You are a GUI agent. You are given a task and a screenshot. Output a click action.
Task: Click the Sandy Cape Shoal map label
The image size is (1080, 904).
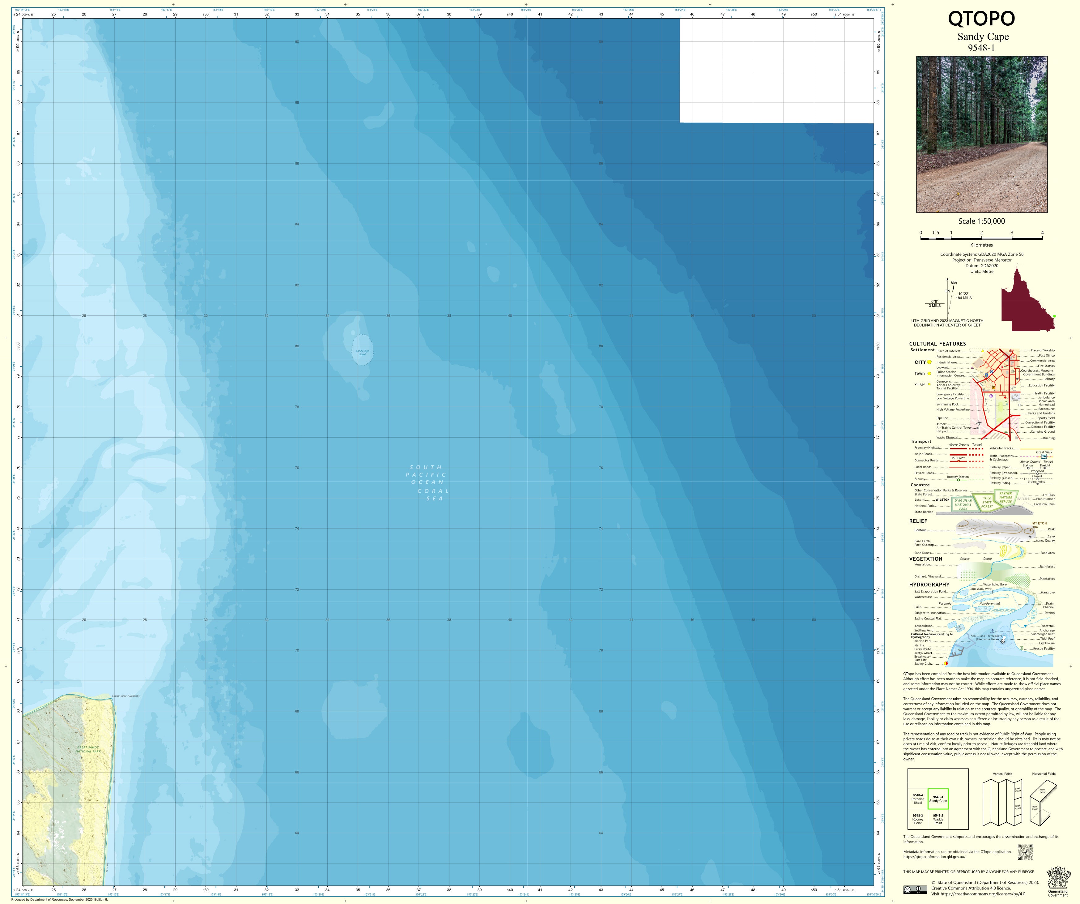click(x=363, y=353)
